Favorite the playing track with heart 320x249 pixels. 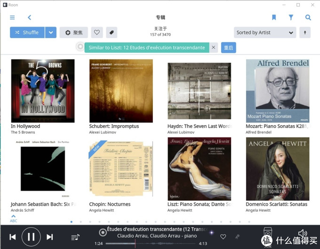coord(223,237)
